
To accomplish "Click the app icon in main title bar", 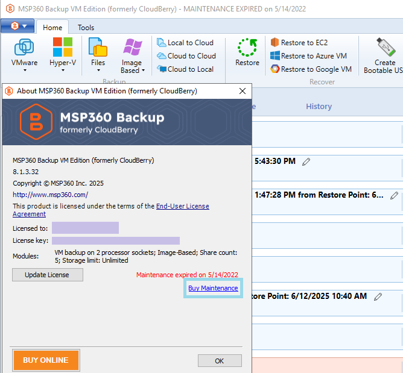I will click(x=10, y=8).
